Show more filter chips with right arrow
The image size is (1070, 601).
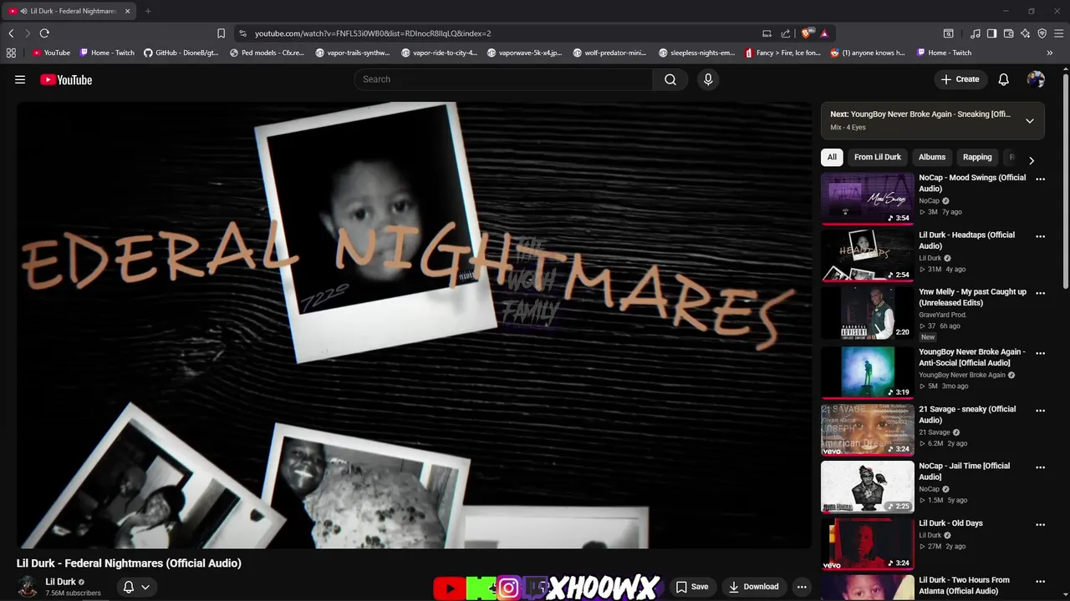1031,160
